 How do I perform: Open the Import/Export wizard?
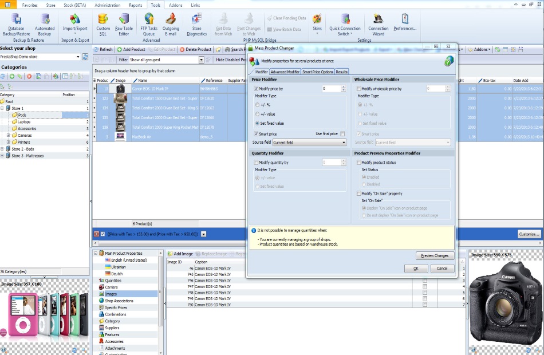coord(75,23)
